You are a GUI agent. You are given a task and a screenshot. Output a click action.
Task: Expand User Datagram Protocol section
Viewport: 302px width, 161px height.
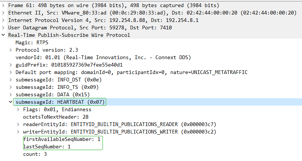(x=4, y=28)
